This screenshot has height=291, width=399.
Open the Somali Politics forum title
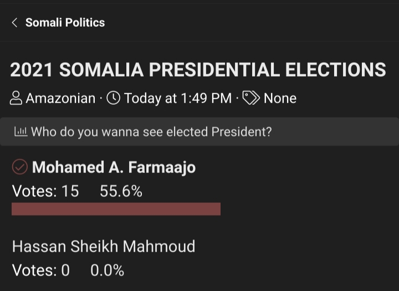tap(65, 22)
